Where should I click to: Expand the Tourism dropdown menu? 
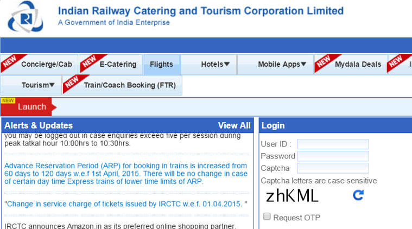[x=38, y=85]
